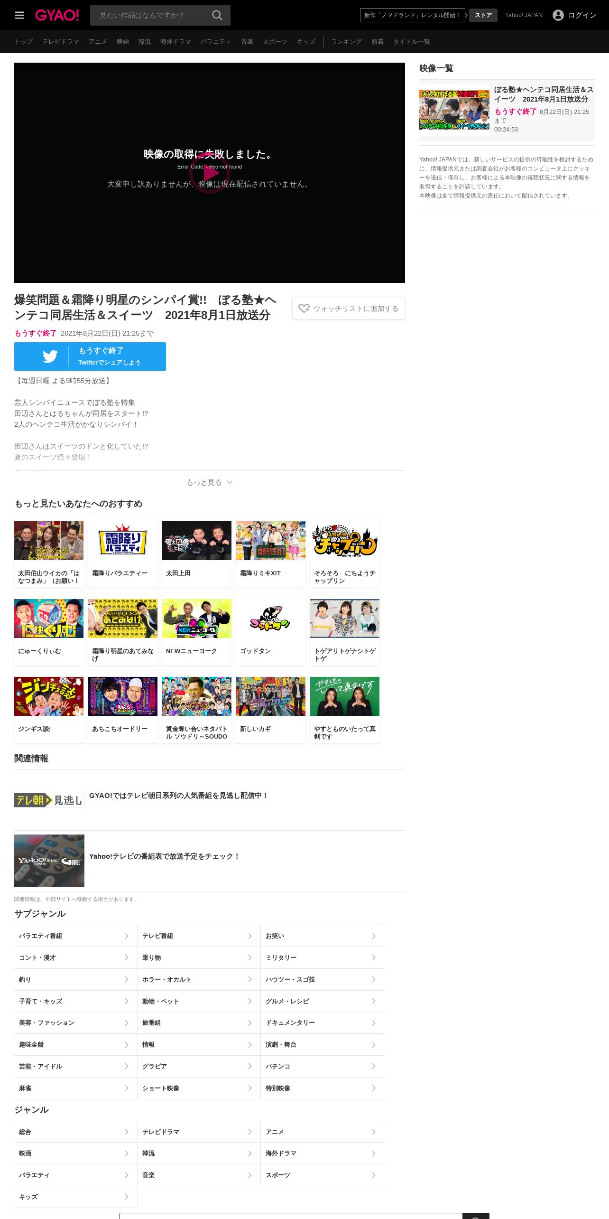
Task: Open the キッズ genre row
Action: (x=75, y=1197)
